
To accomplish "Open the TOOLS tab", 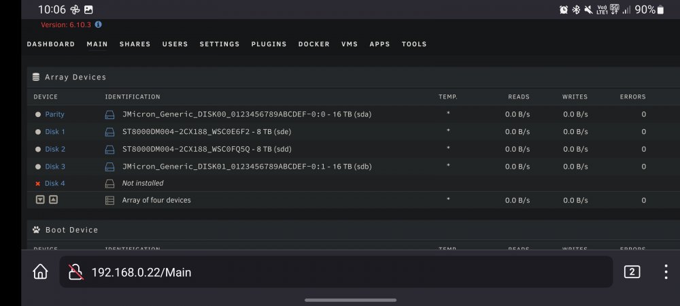I will pos(414,44).
